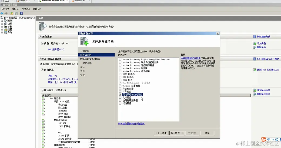Image resolution: width=281 pixels, height=148 pixels.
Task: Click the server manager root node icon
Action: (2, 18)
